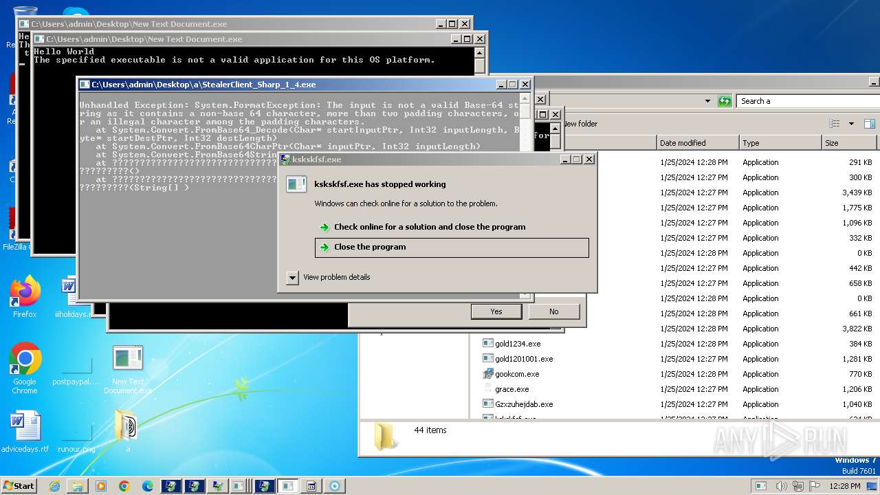Click Explorer search box 'Search a'
This screenshot has width=880, height=495.
808,101
